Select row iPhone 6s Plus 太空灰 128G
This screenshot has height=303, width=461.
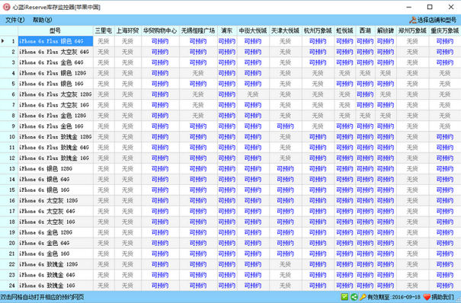(x=56, y=94)
